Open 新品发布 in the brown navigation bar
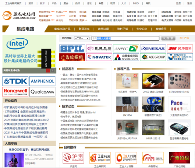The image size is (195, 168). click(x=84, y=29)
